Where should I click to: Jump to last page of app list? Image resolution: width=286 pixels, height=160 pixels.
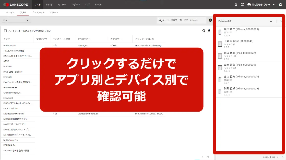coord(208,157)
